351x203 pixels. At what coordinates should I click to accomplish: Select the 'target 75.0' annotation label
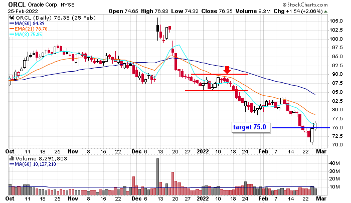[251, 127]
